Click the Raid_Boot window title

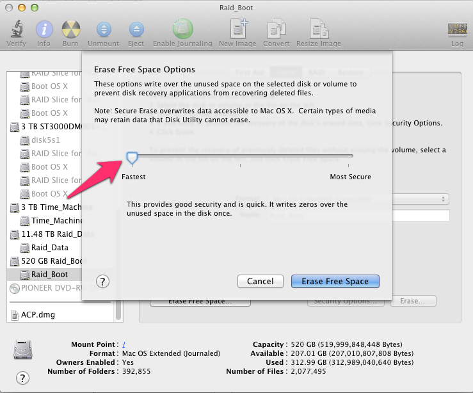point(236,8)
